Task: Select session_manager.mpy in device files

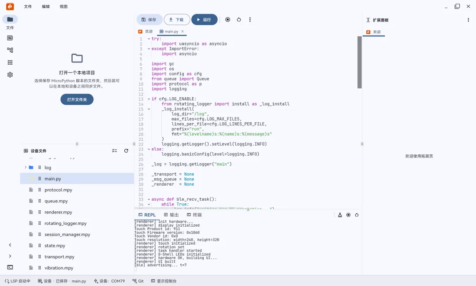Action: [77, 235]
